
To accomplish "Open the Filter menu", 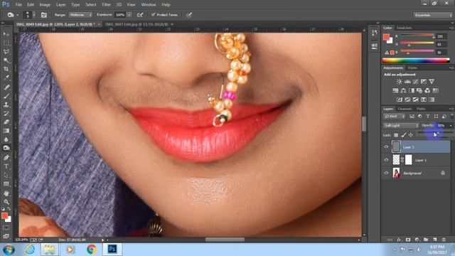I will (x=106, y=5).
